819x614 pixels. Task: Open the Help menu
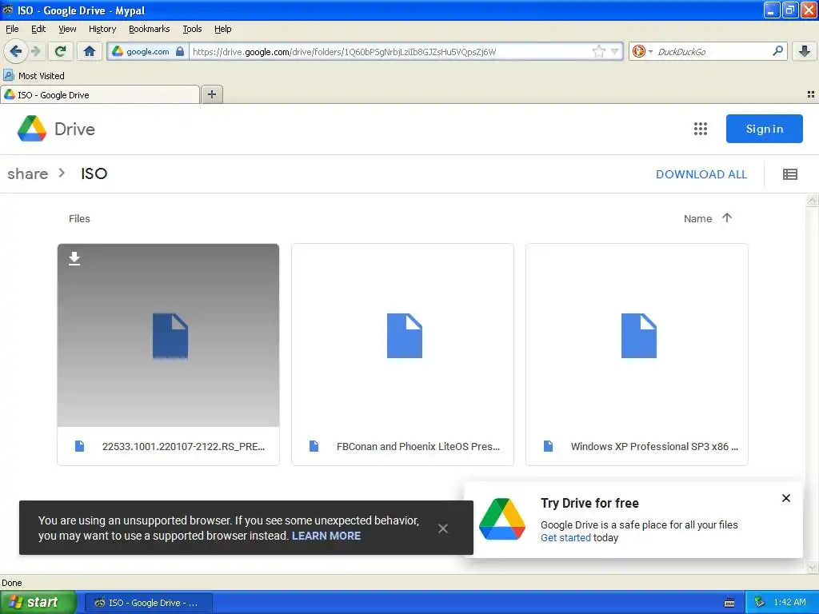[223, 29]
